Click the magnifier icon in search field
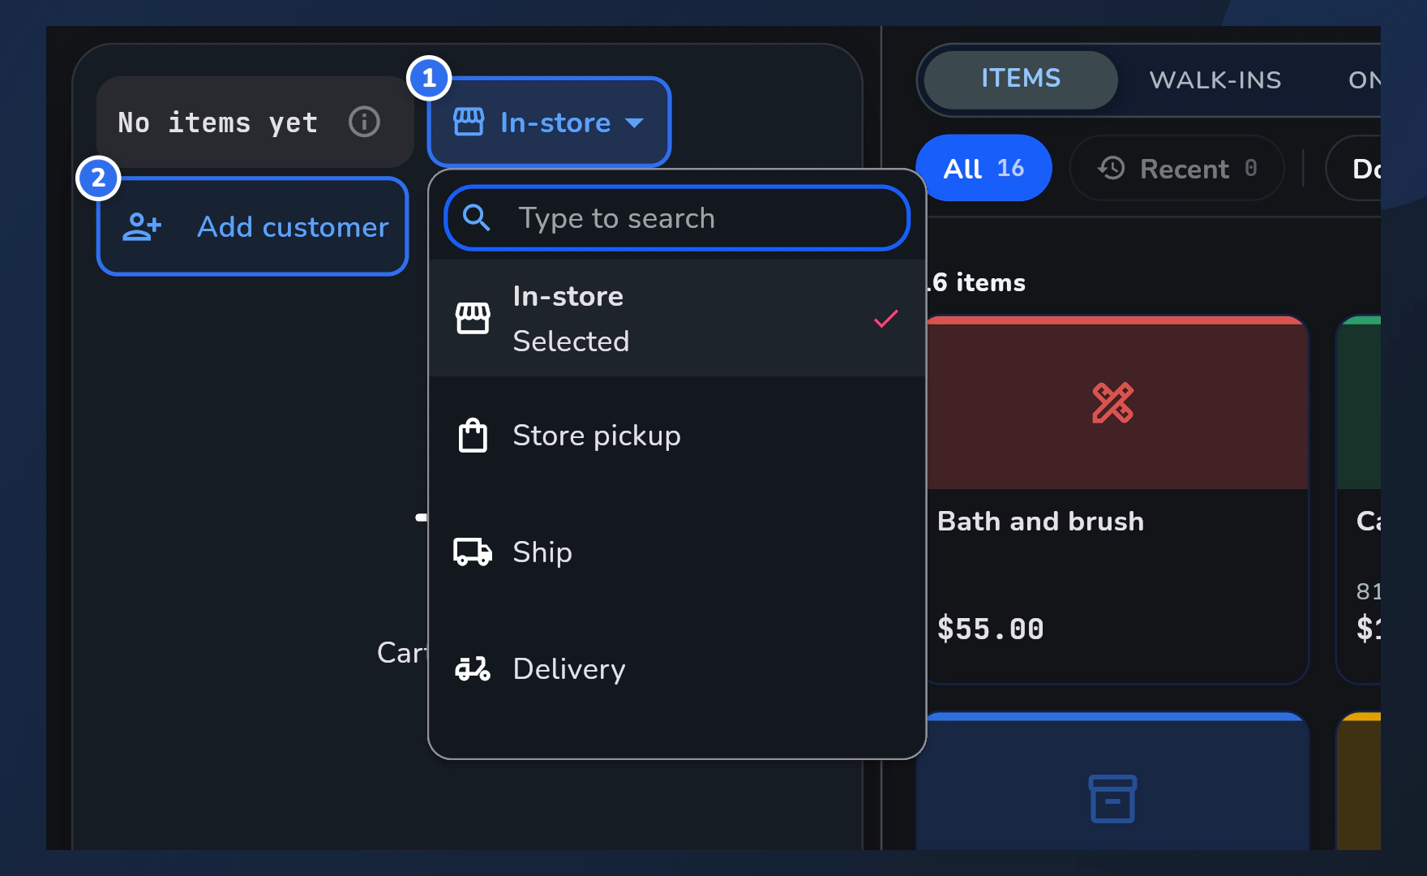 click(x=476, y=217)
